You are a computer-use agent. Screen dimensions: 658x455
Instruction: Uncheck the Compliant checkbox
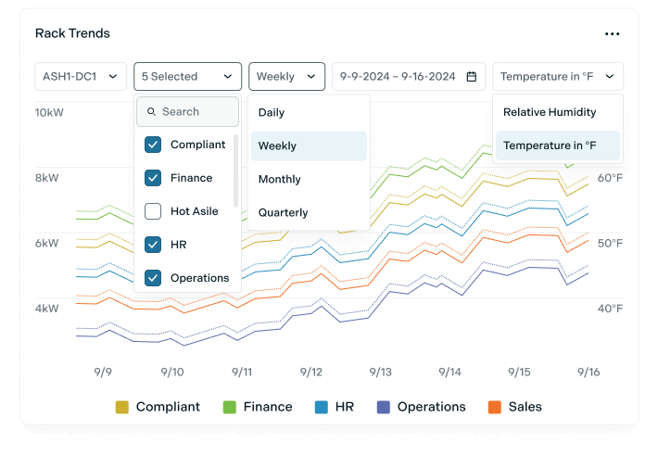click(x=153, y=145)
